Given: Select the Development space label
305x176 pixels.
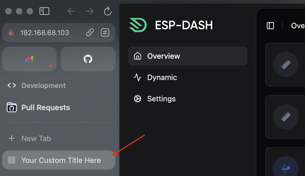Looking at the screenshot, I should coord(43,86).
